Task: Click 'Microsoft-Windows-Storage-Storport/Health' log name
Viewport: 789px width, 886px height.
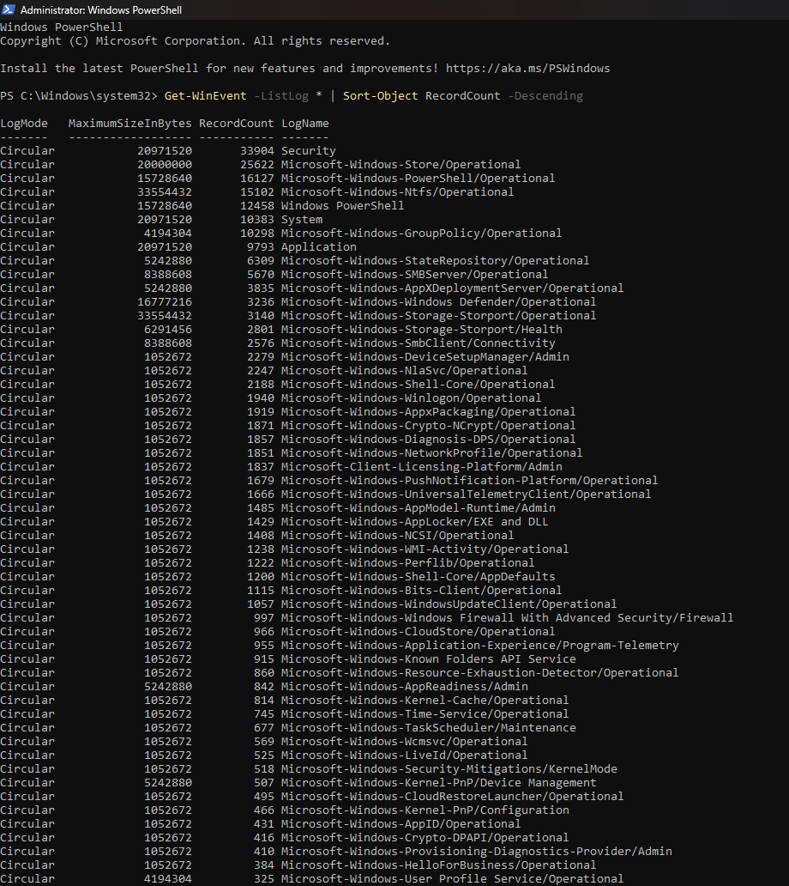Action: click(421, 330)
